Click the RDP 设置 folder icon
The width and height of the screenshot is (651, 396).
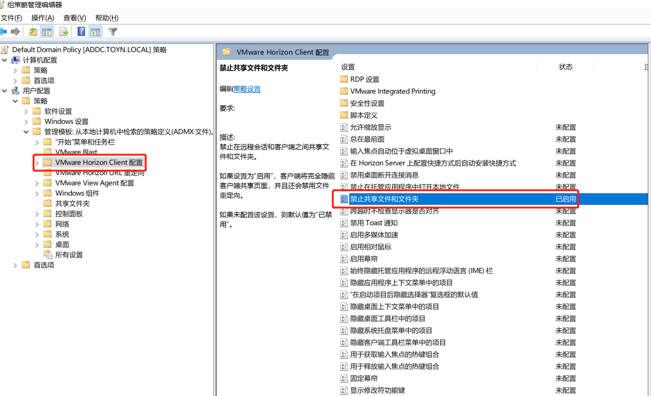[x=344, y=79]
